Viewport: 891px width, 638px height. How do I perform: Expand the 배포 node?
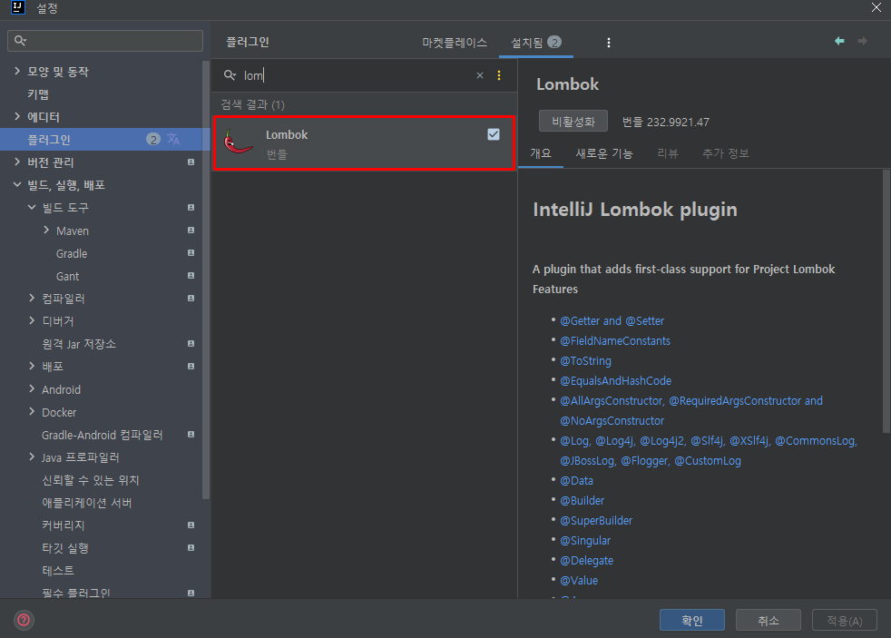pyautogui.click(x=32, y=366)
